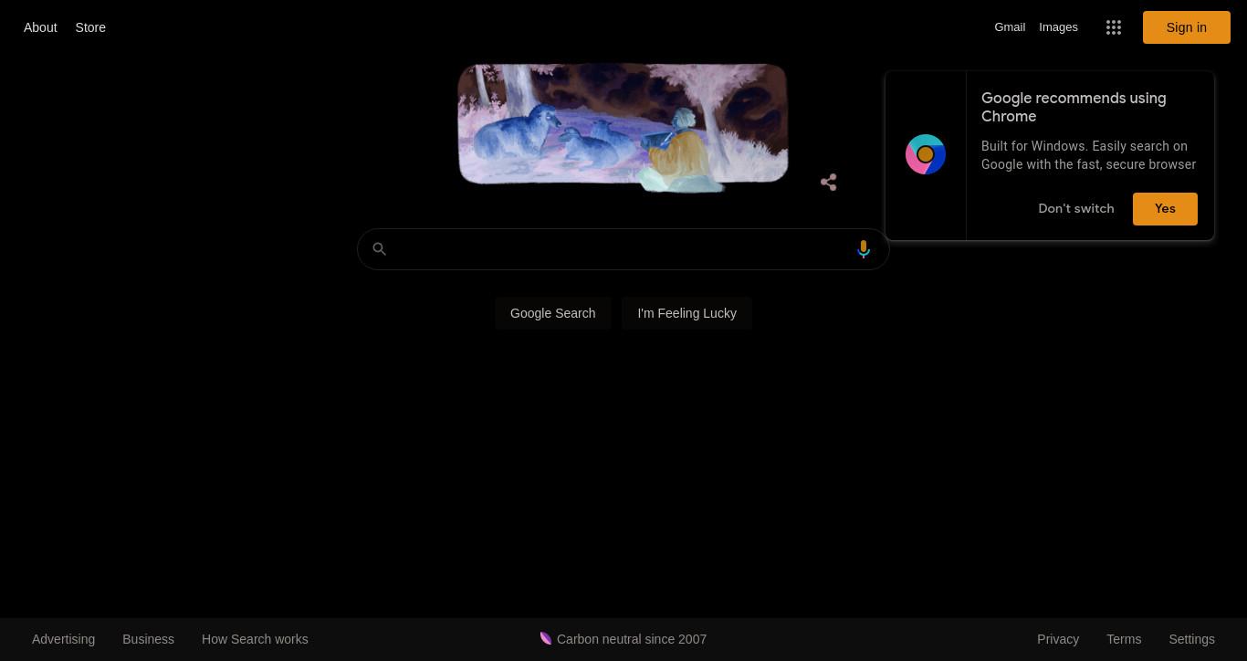
Task: Go to Gmail
Action: pyautogui.click(x=1010, y=27)
